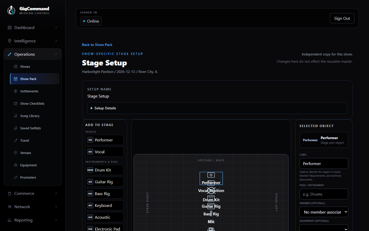This screenshot has height=231, width=369.
Task: Click the Equipment case icon
Action: click(16, 165)
